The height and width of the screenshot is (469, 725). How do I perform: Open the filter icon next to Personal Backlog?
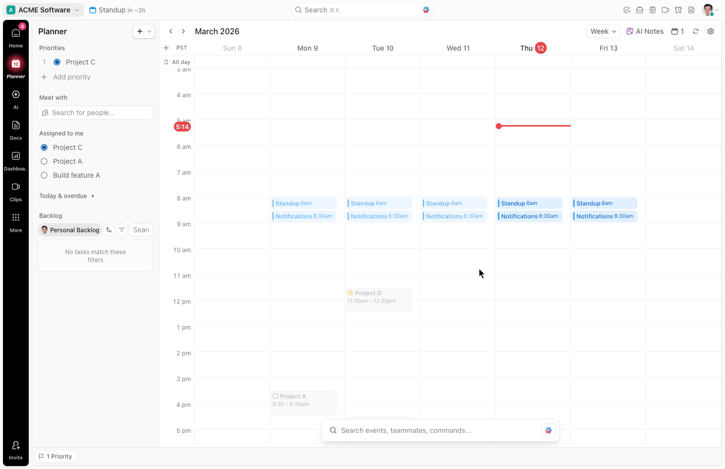[x=121, y=229]
